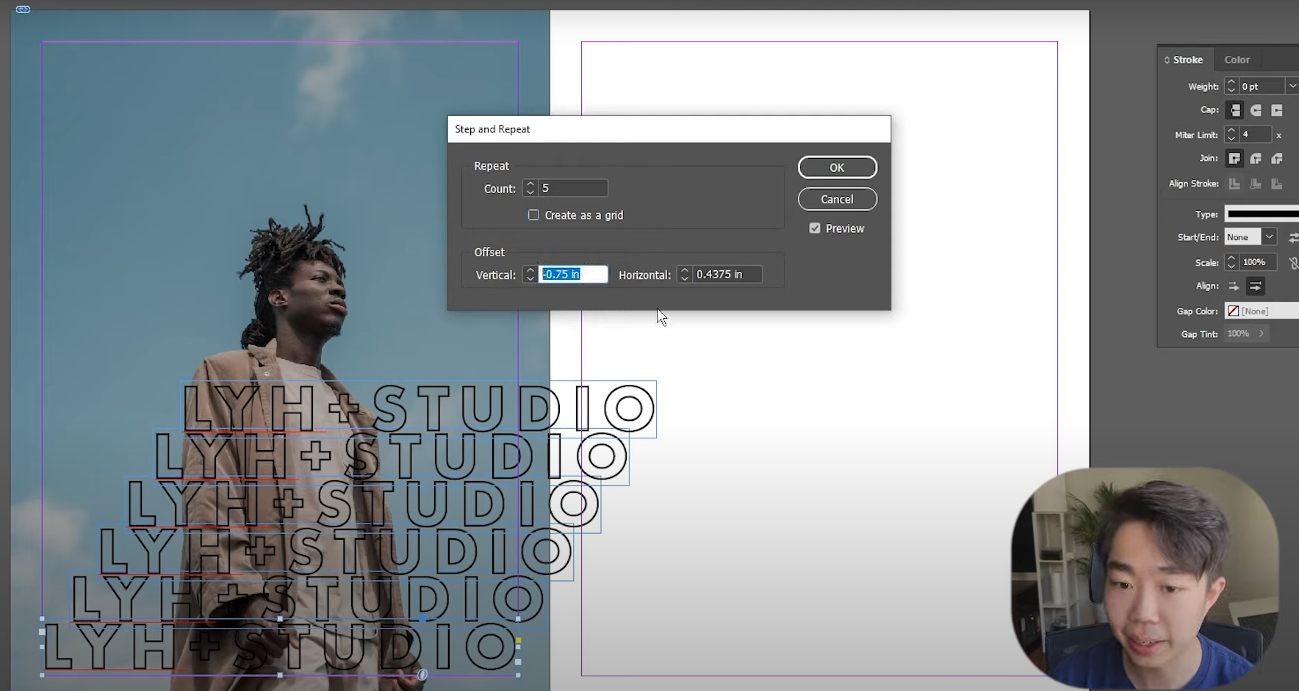Click the stroke Weight input field
Screen dimensions: 1299x691
tap(1262, 86)
